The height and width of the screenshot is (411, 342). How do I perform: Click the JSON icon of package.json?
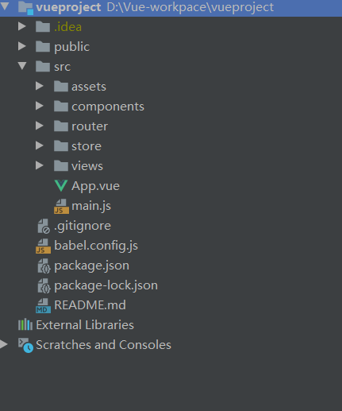[44, 266]
